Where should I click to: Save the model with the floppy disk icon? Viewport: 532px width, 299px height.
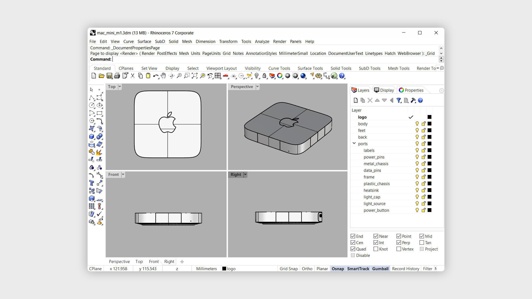pyautogui.click(x=109, y=76)
